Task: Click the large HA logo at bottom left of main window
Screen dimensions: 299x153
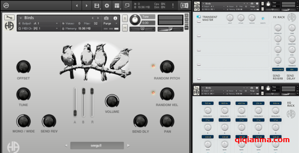Action: tap(13, 147)
